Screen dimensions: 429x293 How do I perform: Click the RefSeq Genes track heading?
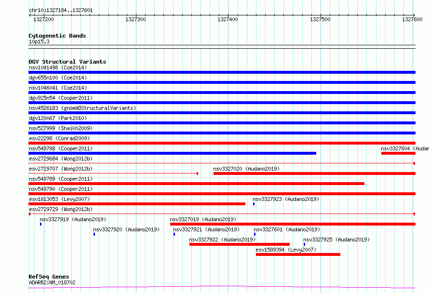(49, 277)
